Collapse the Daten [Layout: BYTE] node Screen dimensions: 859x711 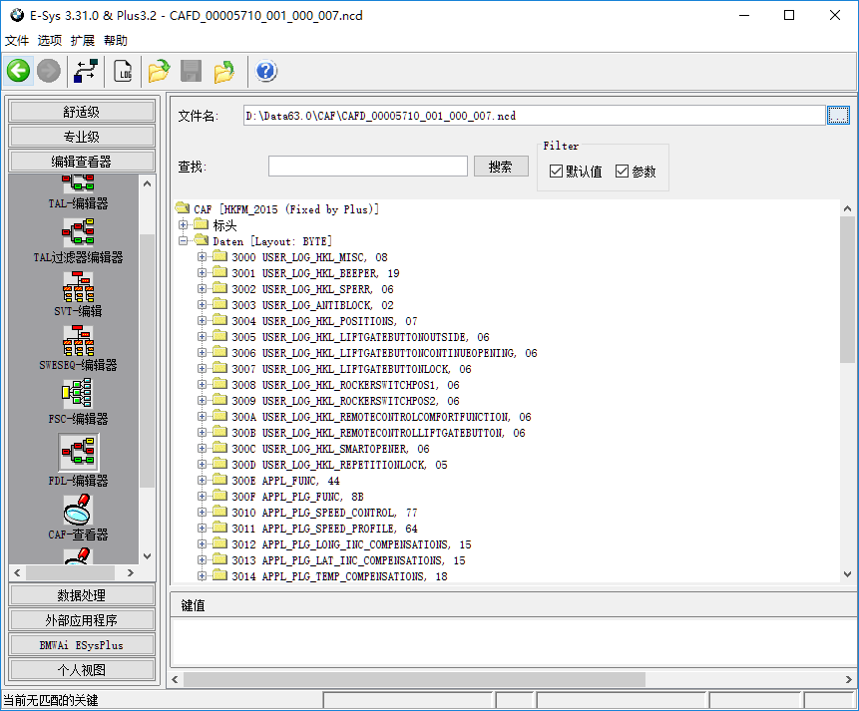pyautogui.click(x=183, y=240)
